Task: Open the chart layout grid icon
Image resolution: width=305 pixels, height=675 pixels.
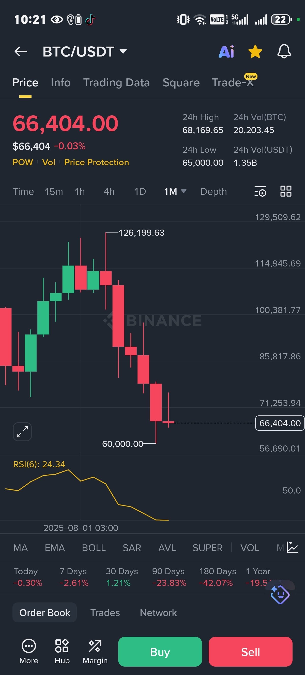Action: [286, 191]
